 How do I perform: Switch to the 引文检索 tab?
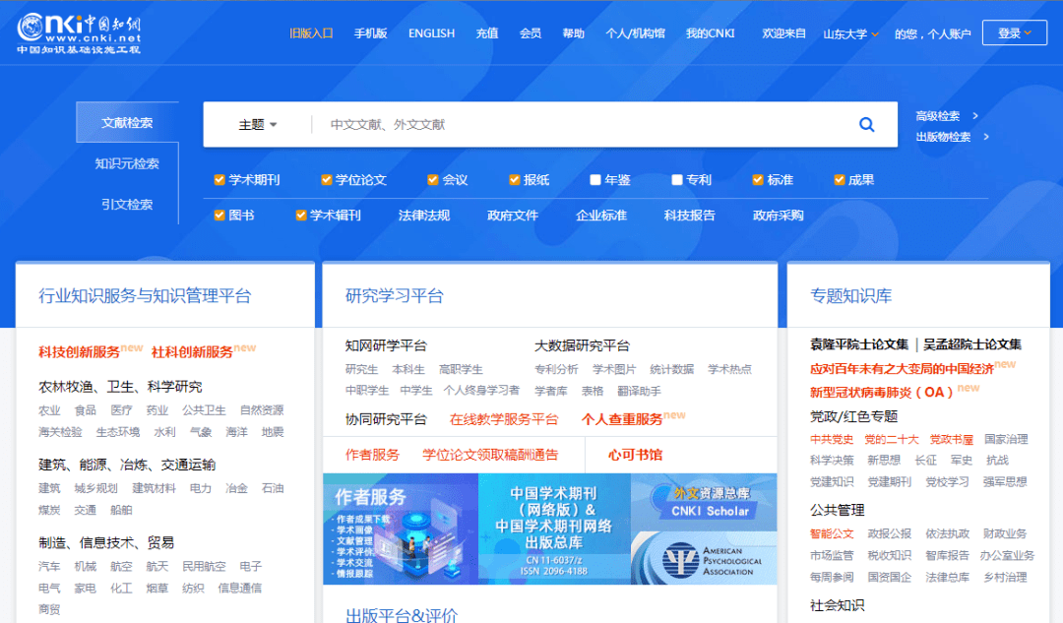127,204
